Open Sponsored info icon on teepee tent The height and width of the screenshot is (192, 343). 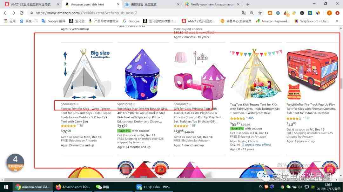coord(77,104)
